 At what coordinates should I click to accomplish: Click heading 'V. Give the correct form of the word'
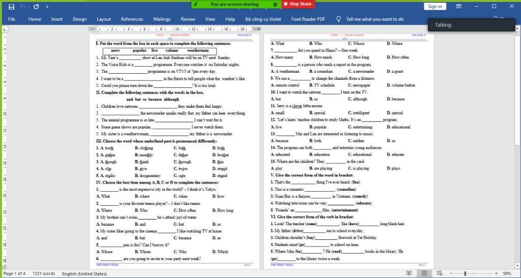point(312,175)
